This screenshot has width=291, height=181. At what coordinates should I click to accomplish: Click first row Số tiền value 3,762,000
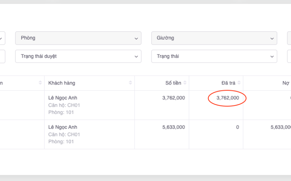[x=173, y=98]
